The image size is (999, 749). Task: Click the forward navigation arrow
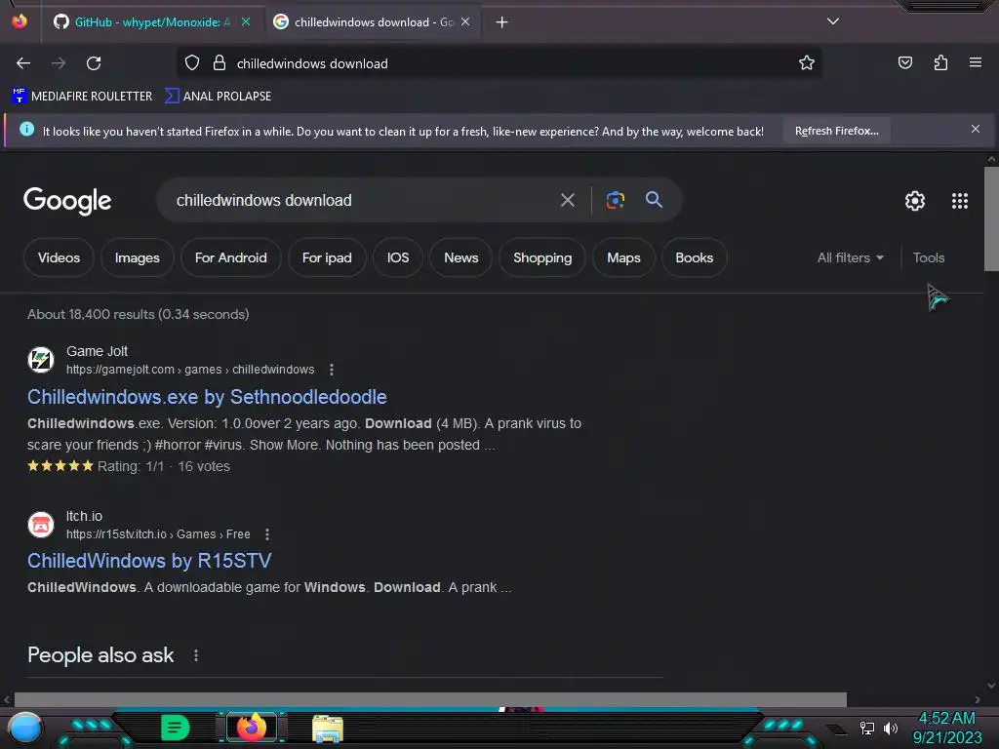[59, 63]
